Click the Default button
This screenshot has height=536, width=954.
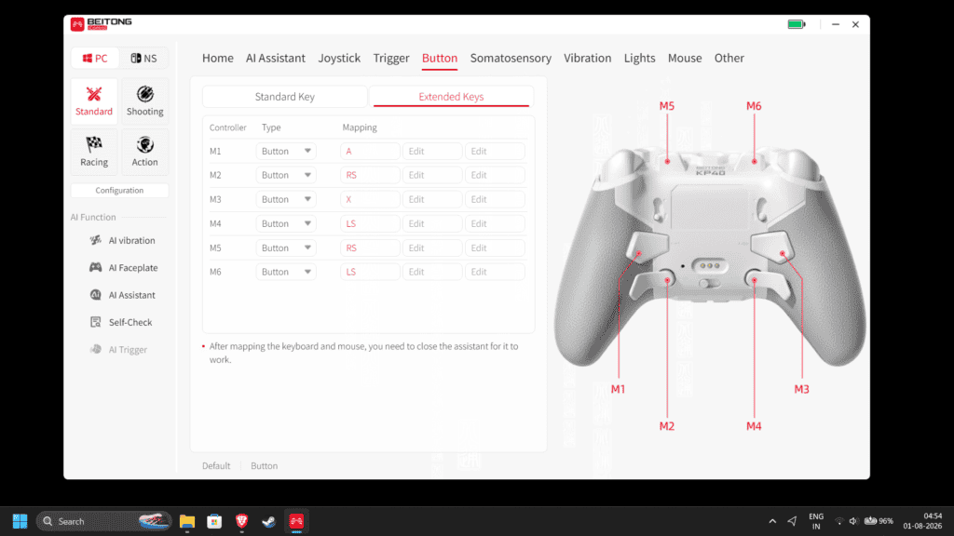click(216, 466)
